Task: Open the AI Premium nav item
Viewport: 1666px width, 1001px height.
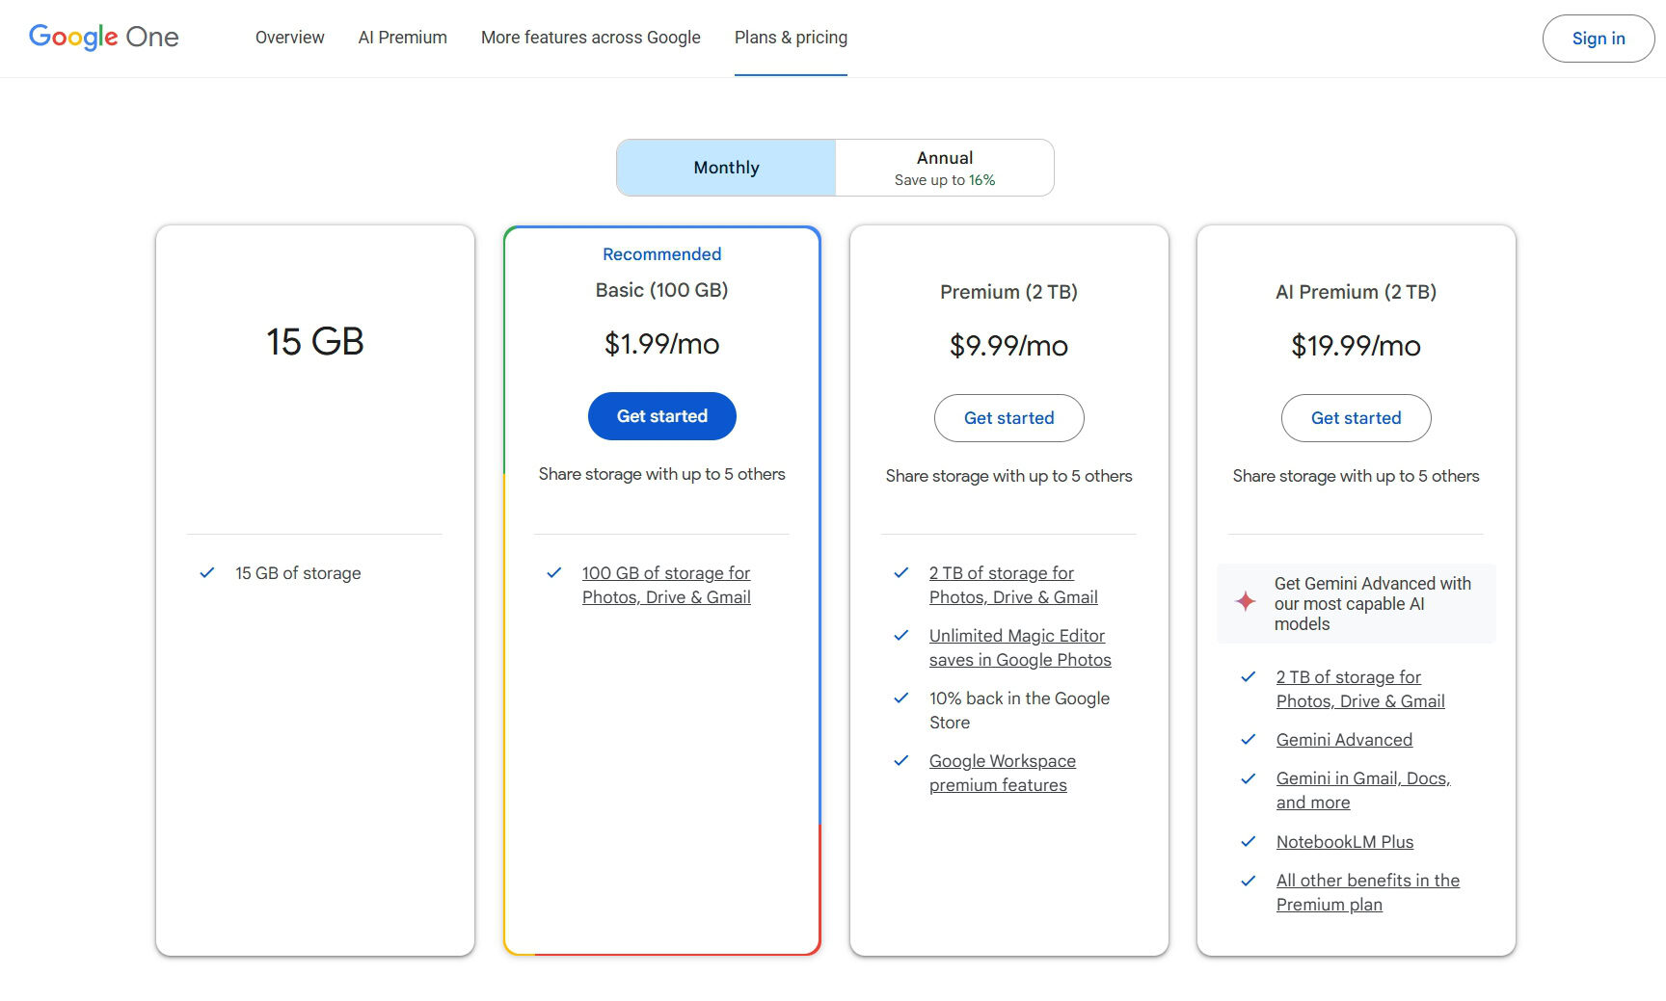Action: point(402,38)
